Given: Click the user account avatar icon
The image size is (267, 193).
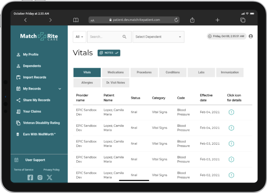Looking at the screenshot, I should point(251,36).
